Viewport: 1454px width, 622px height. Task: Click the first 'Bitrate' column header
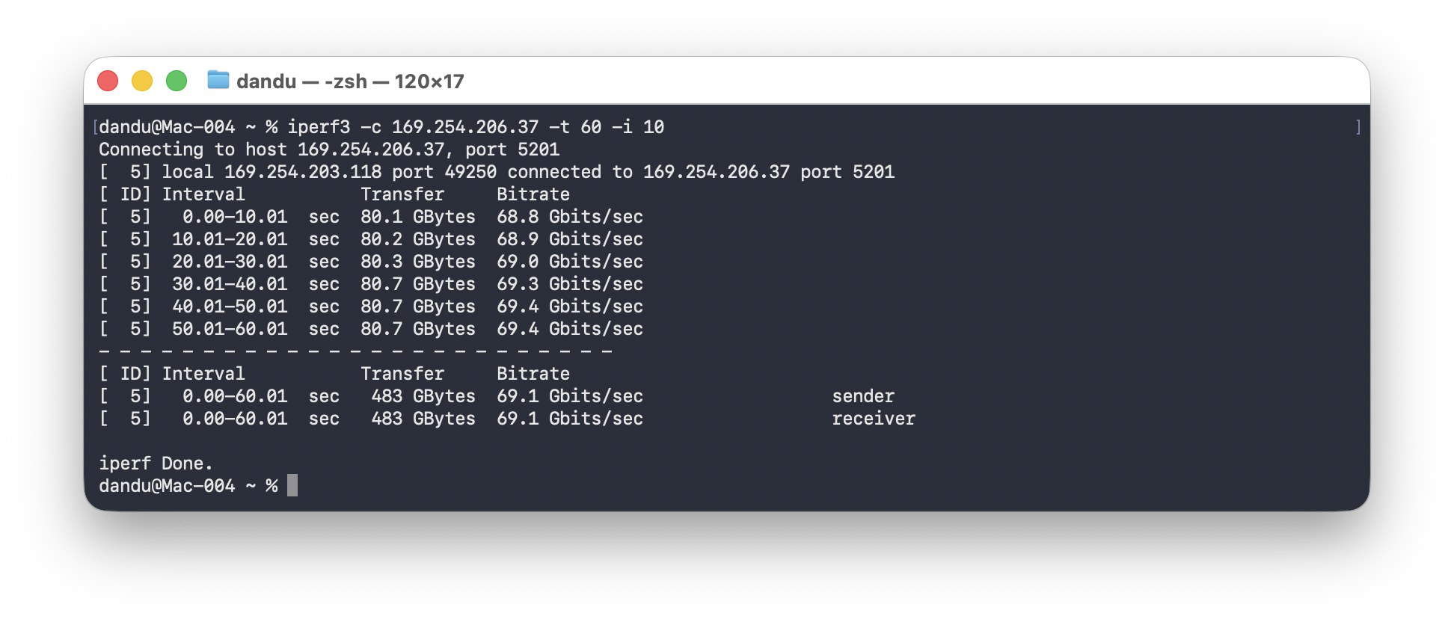(533, 194)
